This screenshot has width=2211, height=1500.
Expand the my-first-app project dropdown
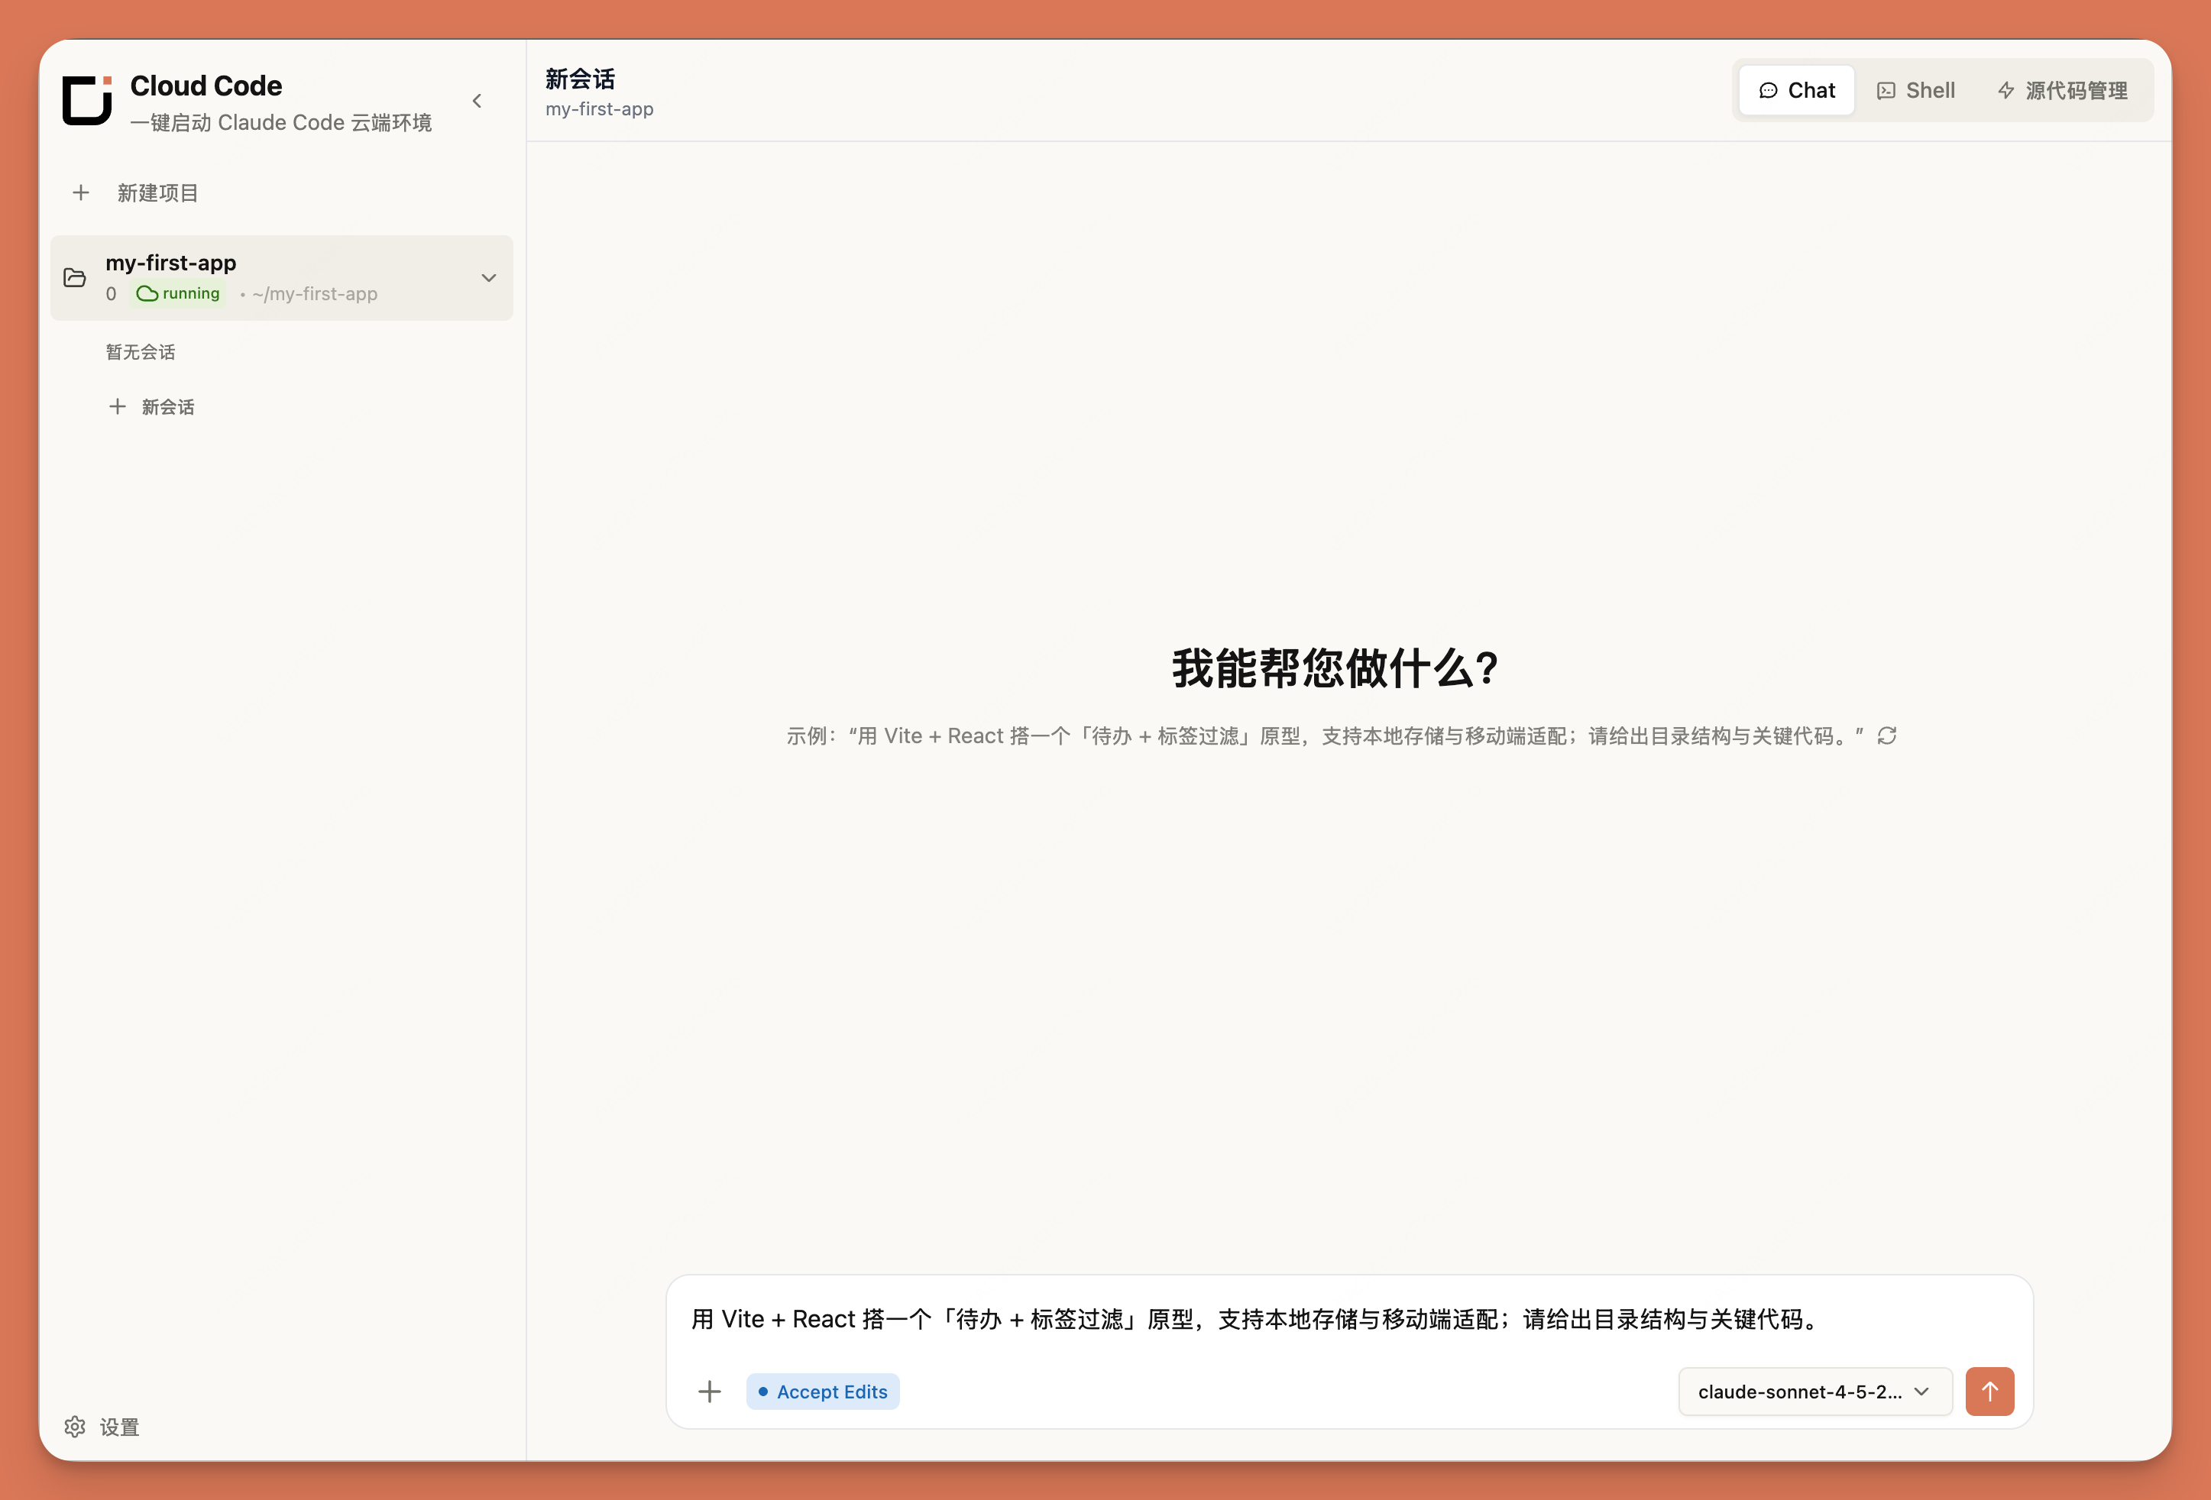click(489, 278)
